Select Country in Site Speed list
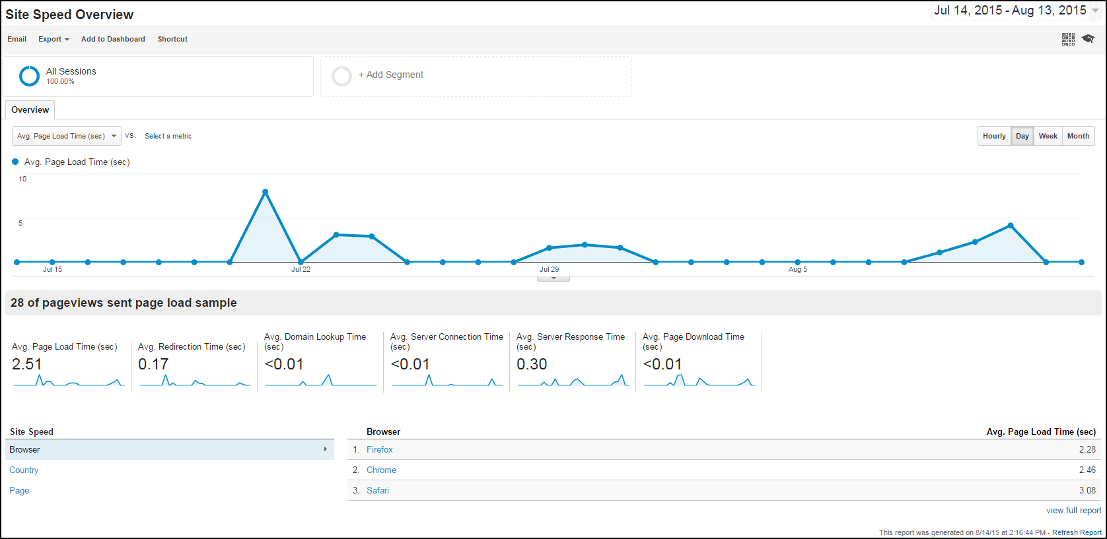This screenshot has height=539, width=1107. pyautogui.click(x=24, y=470)
